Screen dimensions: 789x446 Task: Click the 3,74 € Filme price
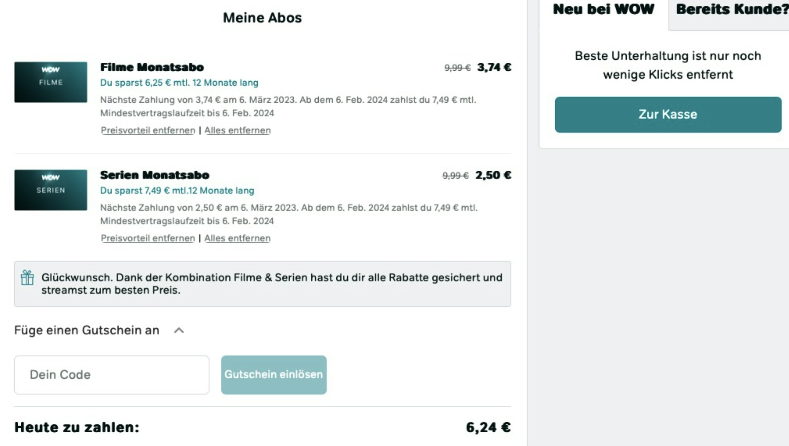point(494,67)
